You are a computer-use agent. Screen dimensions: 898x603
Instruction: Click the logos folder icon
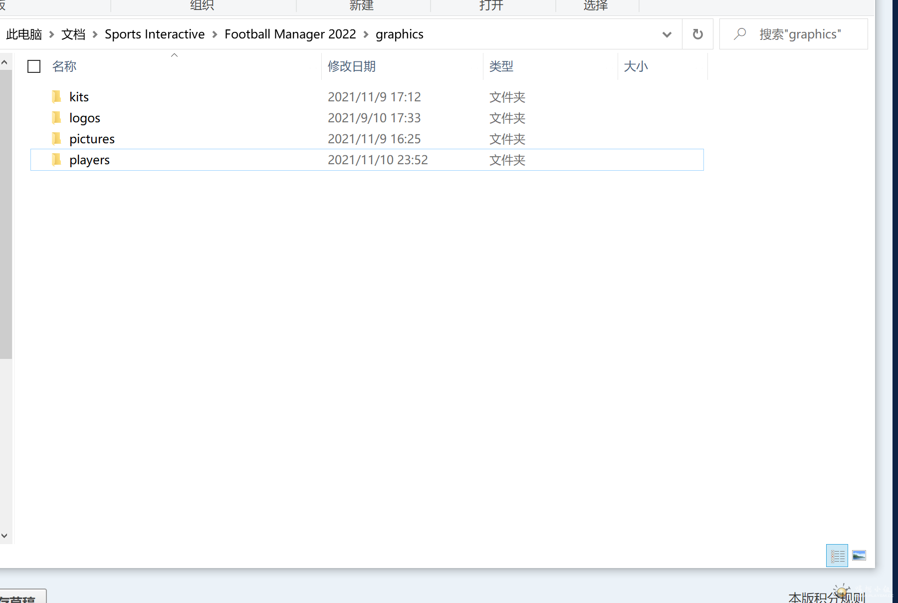pyautogui.click(x=56, y=117)
